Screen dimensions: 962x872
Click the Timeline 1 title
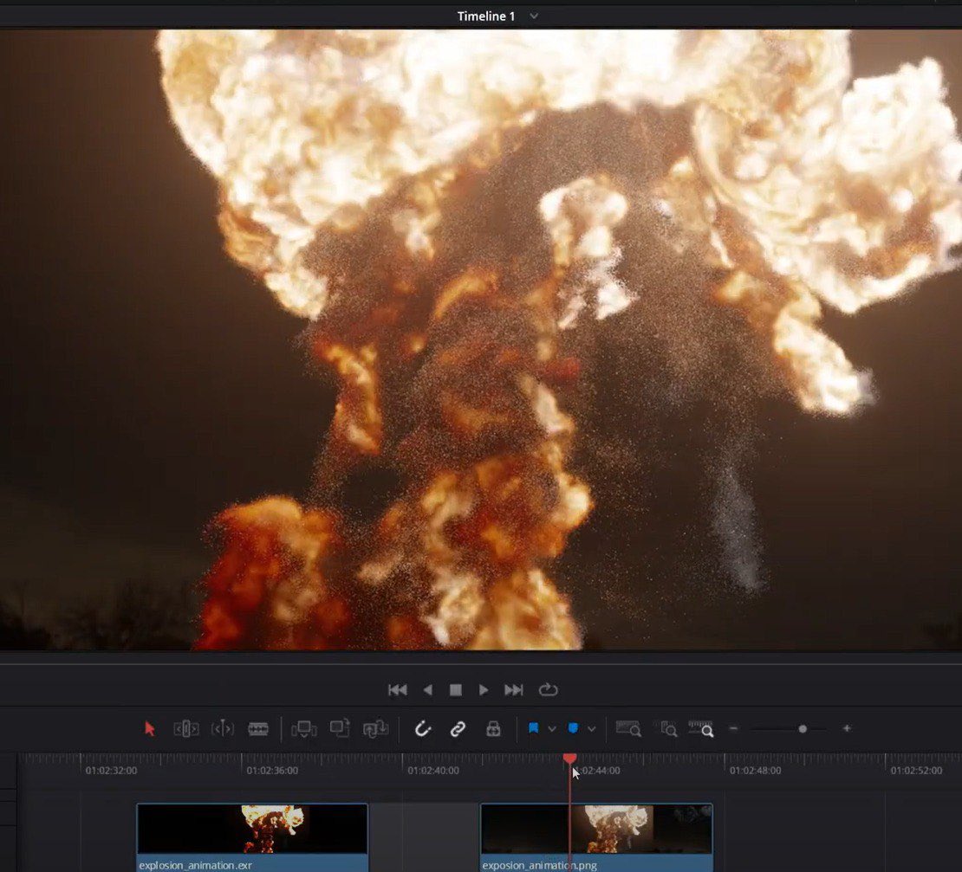[486, 16]
